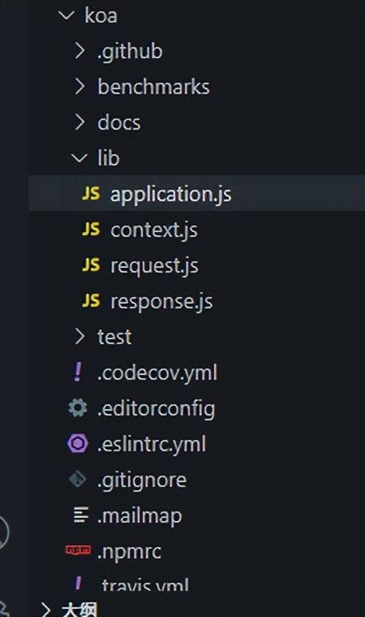The width and height of the screenshot is (365, 617).
Task: Collapse the lib folder chevron
Action: (79, 157)
